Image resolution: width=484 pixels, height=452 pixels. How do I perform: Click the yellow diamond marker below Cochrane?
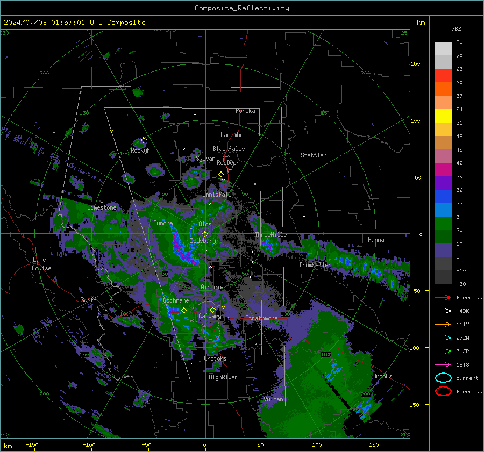click(184, 311)
